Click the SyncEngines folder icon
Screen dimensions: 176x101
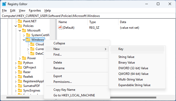(20, 90)
